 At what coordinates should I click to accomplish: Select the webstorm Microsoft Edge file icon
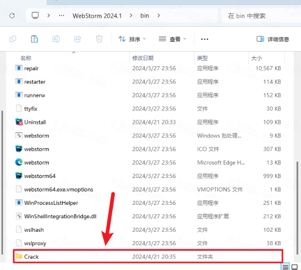[x=19, y=162]
